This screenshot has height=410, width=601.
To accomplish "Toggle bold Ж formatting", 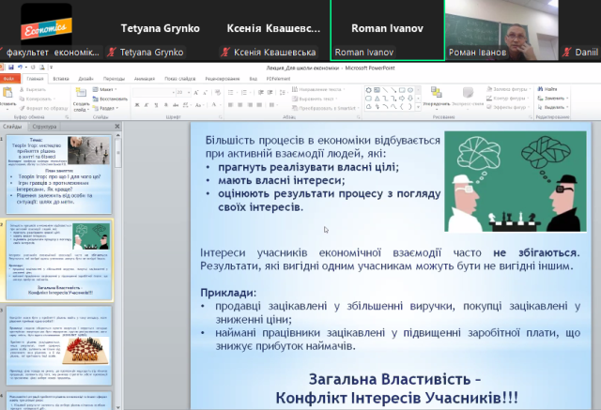I will pyautogui.click(x=137, y=105).
